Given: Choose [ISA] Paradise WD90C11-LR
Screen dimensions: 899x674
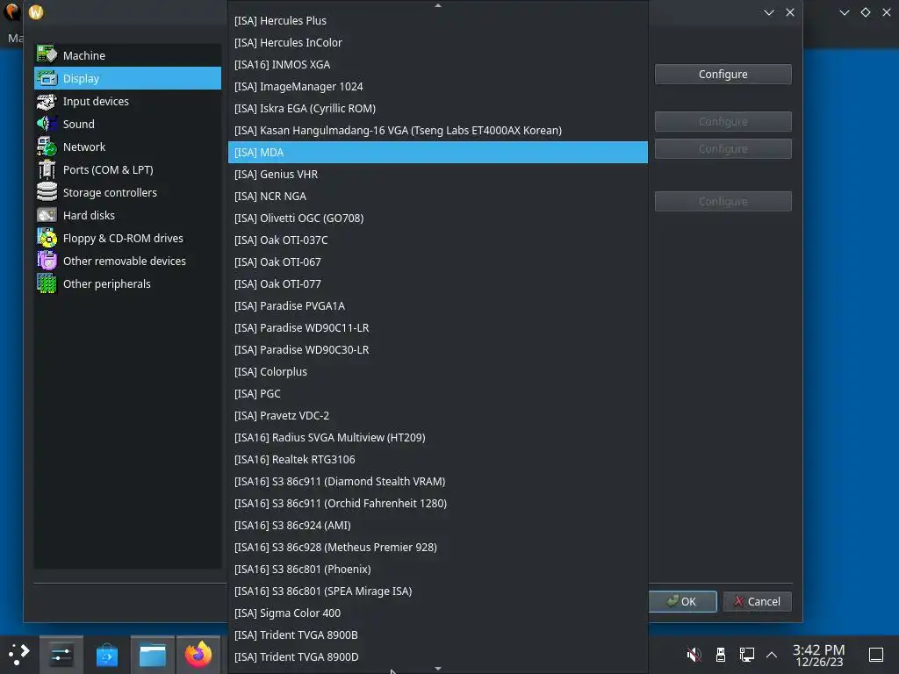Looking at the screenshot, I should 438,328.
